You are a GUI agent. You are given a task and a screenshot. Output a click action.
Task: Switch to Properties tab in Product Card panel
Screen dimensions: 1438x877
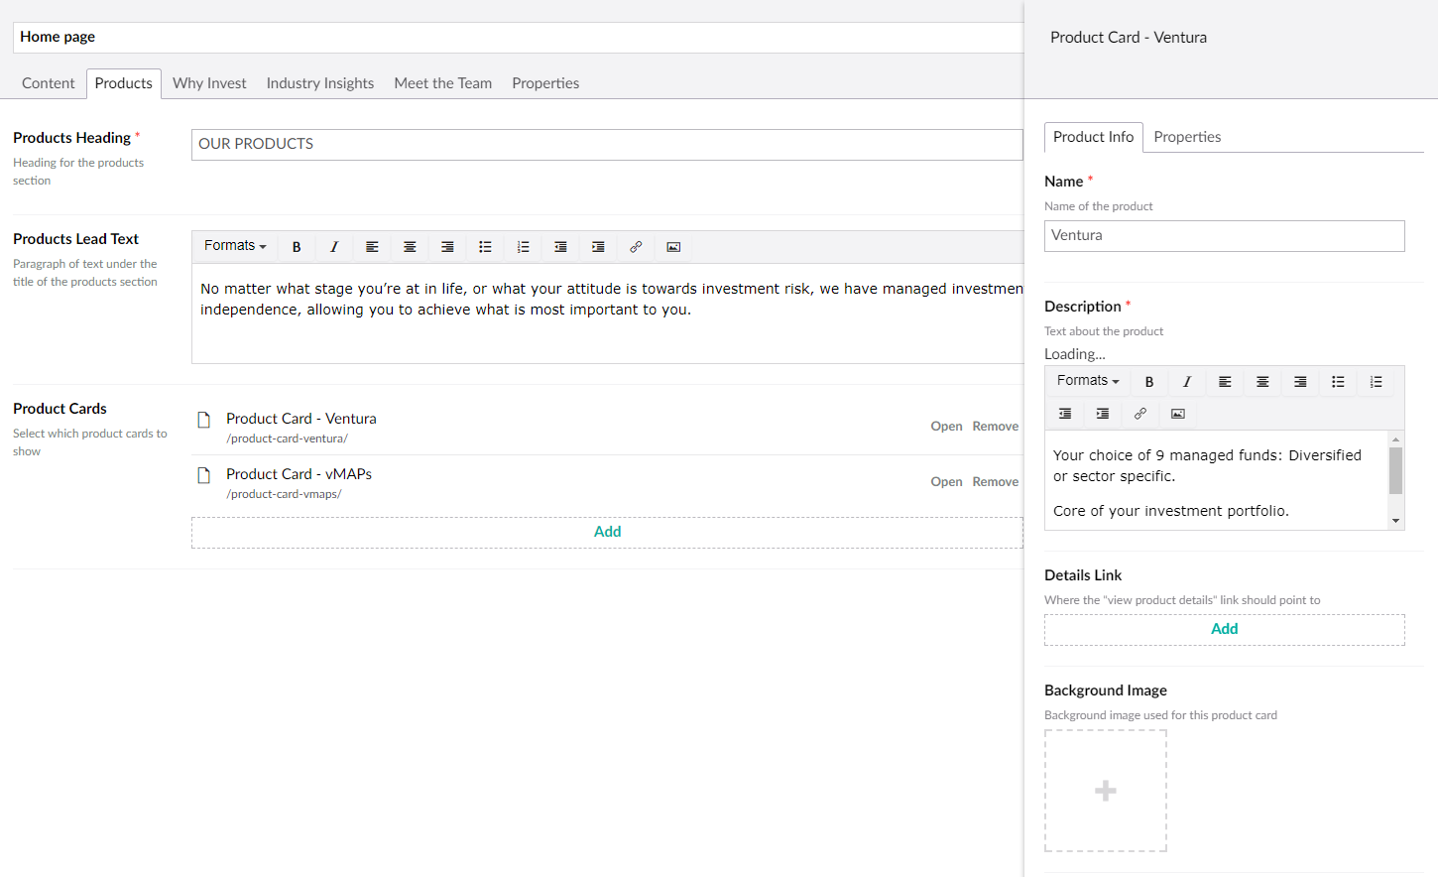(1187, 137)
